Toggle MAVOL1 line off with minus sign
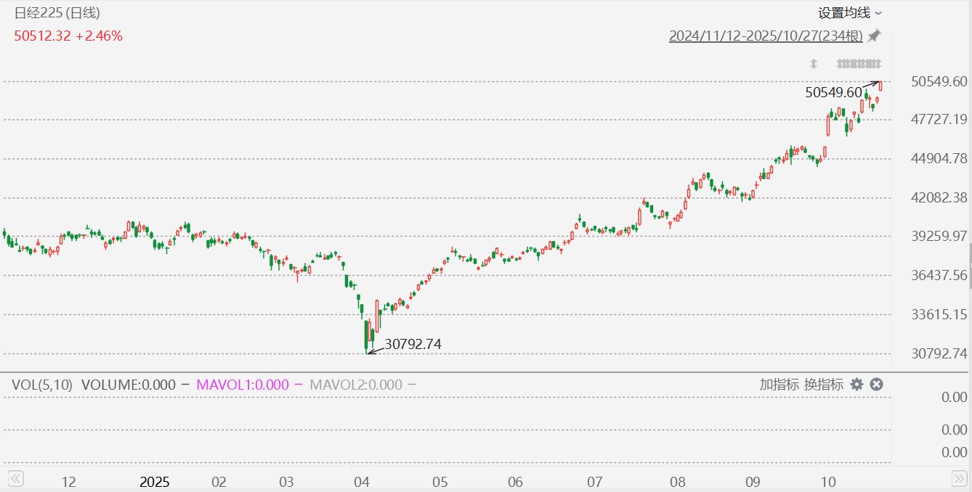Image resolution: width=972 pixels, height=492 pixels. pyautogui.click(x=298, y=385)
